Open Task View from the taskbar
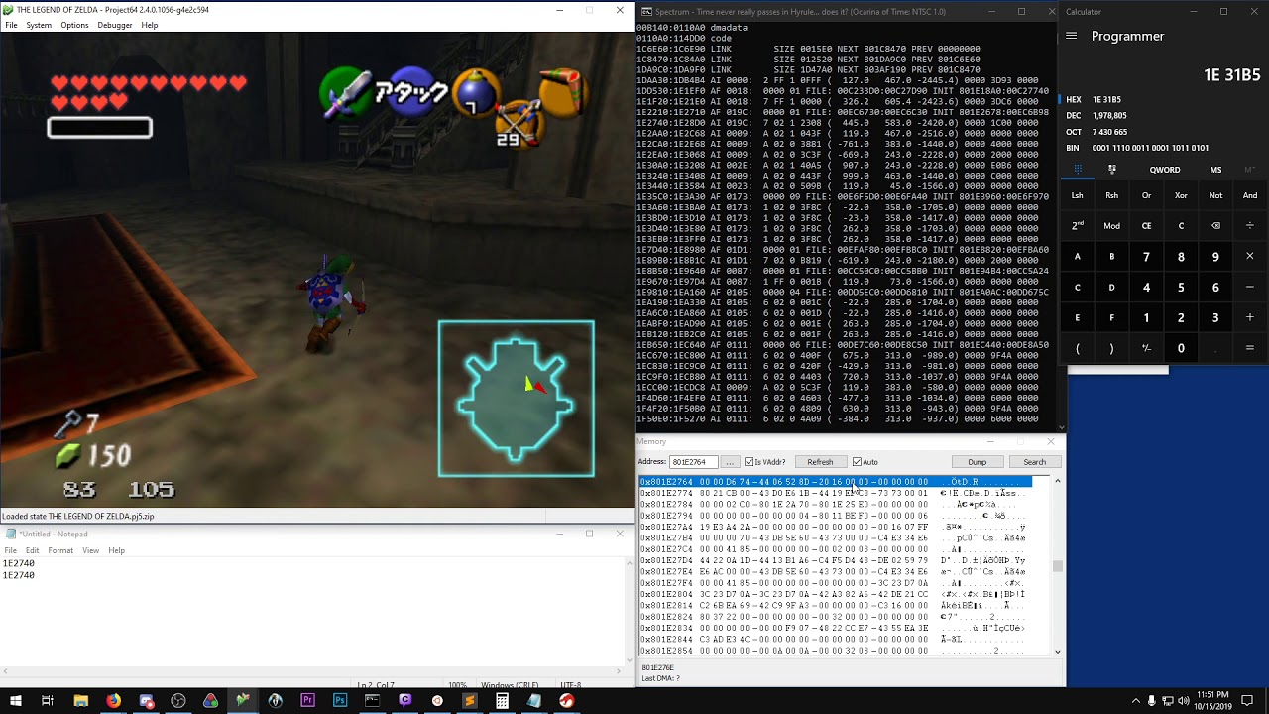This screenshot has height=714, width=1269. [x=47, y=700]
